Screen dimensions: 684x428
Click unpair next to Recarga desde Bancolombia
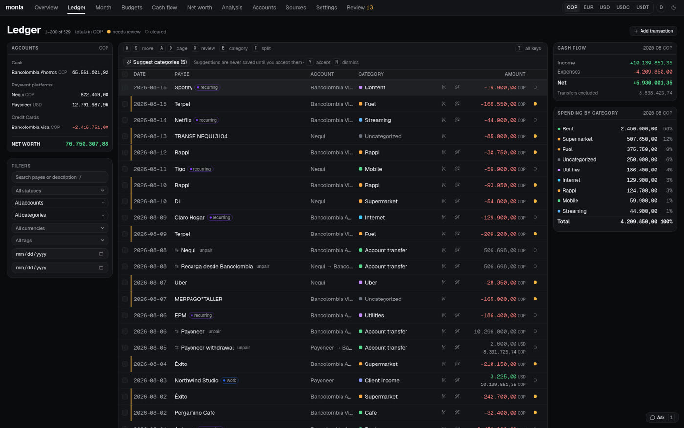263,266
